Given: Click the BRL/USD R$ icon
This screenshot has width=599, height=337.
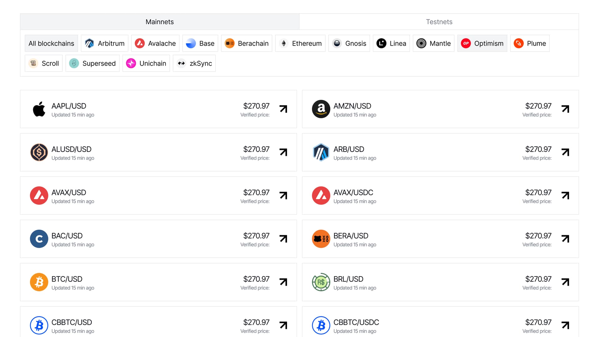Looking at the screenshot, I should coord(321,282).
